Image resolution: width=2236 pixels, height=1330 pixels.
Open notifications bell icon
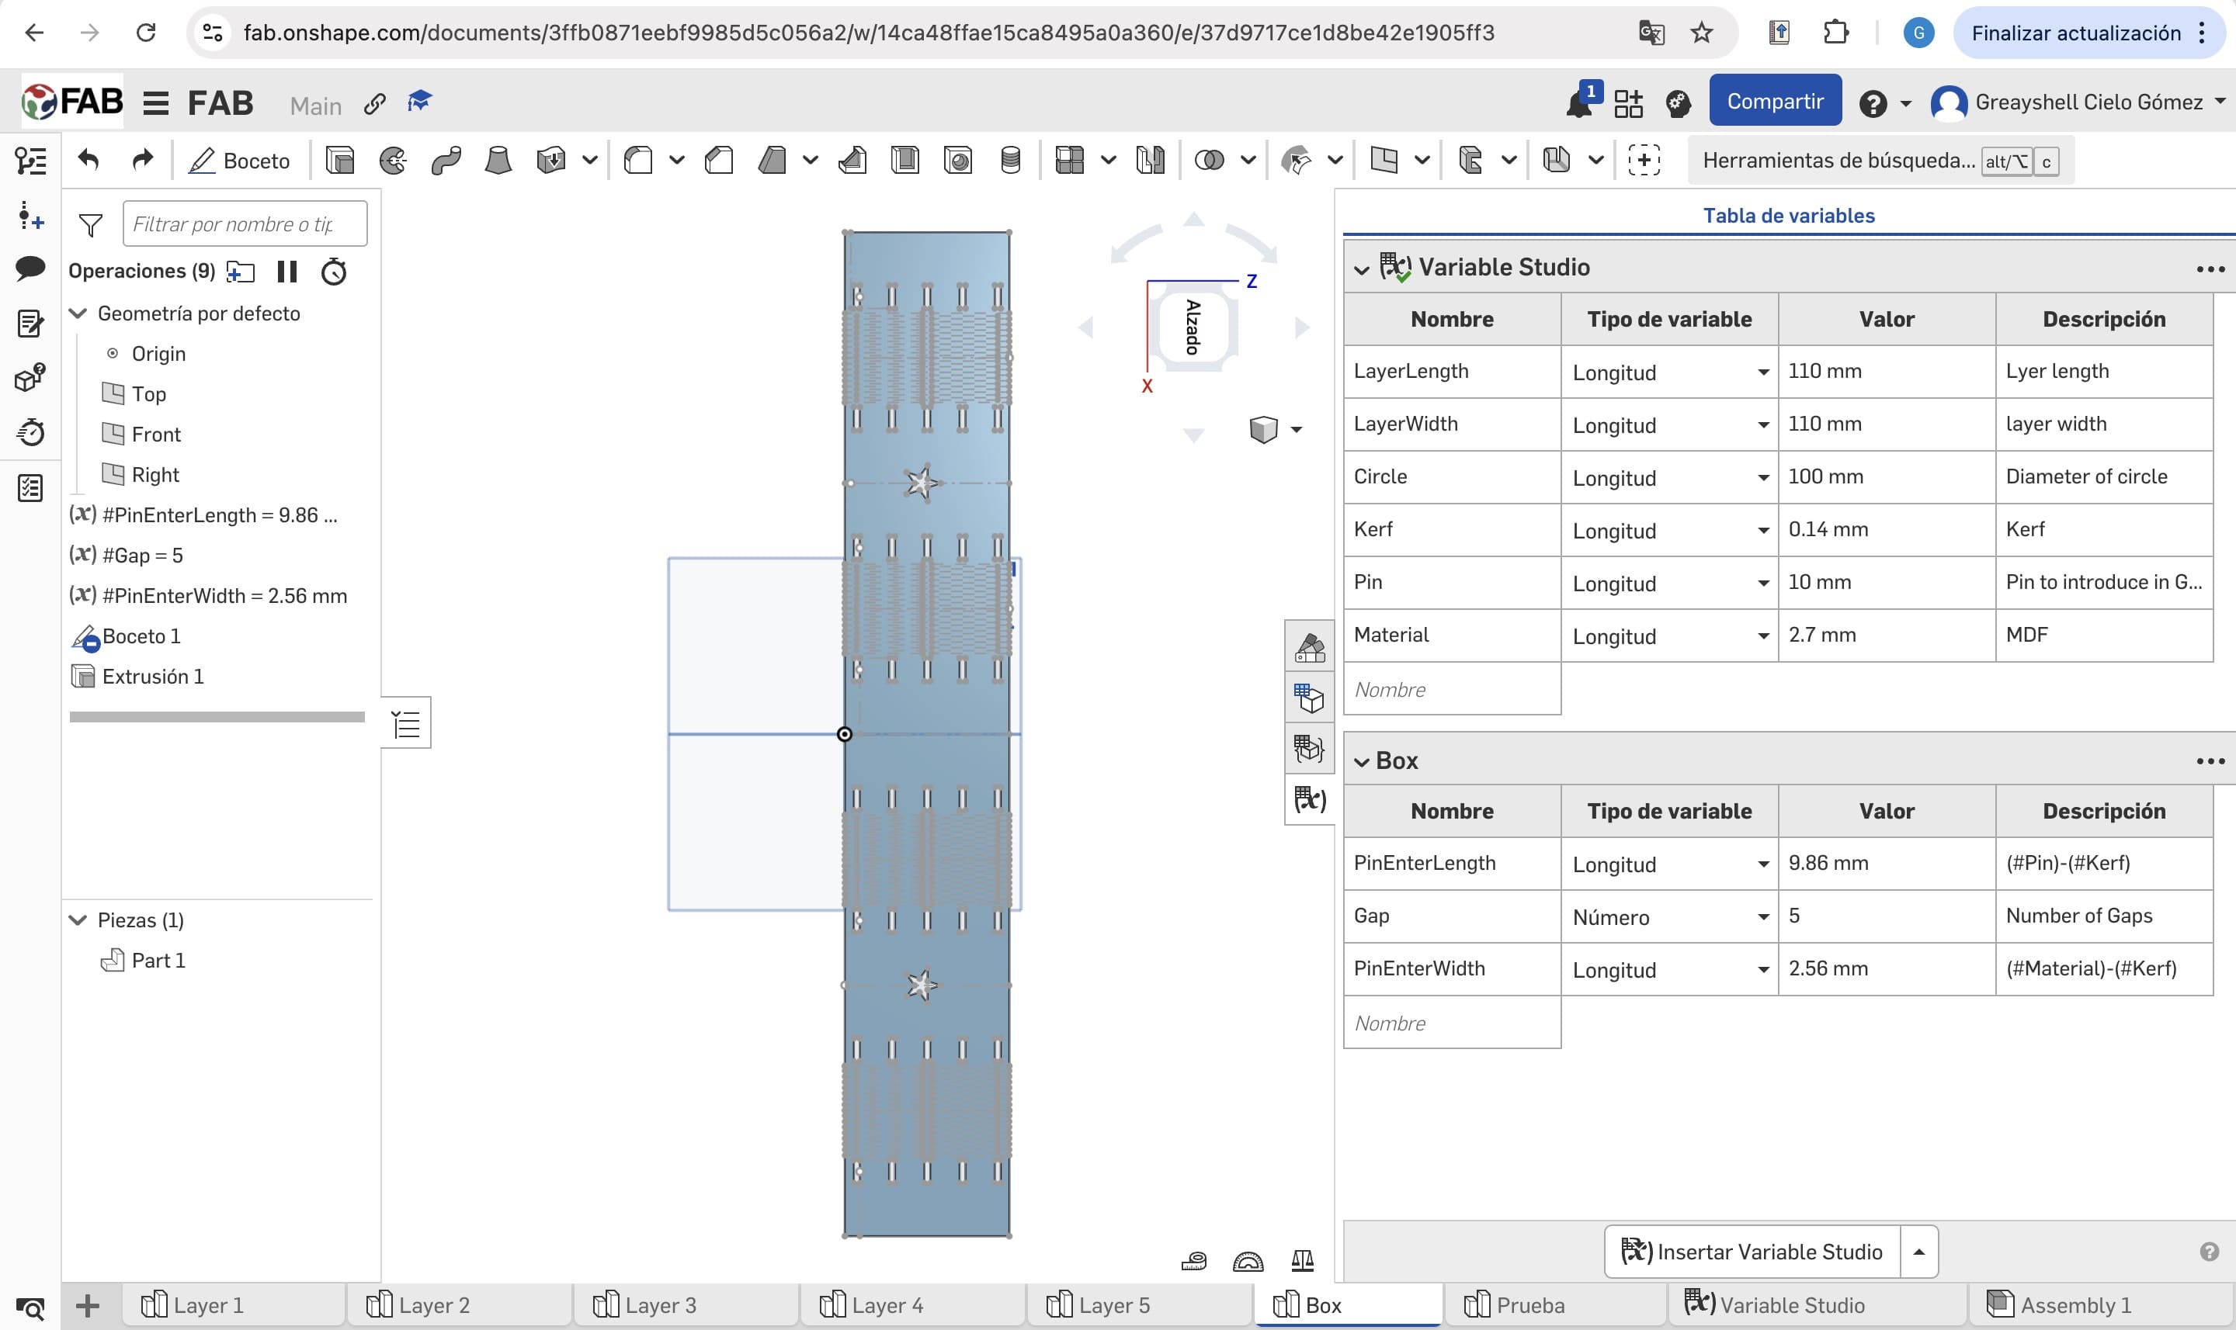click(1578, 104)
